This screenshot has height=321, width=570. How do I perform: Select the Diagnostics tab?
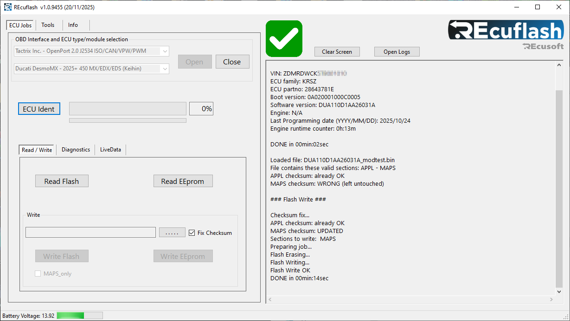point(76,150)
